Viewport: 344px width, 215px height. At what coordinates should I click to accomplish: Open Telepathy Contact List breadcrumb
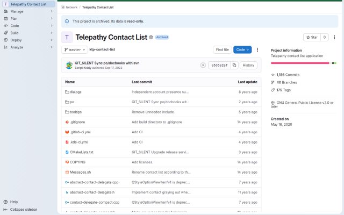98,7
